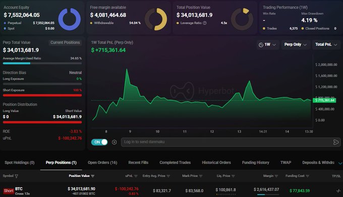343x197 pixels.
Task: Click the Withdrawable 54.04 % value
Action: point(135,23)
